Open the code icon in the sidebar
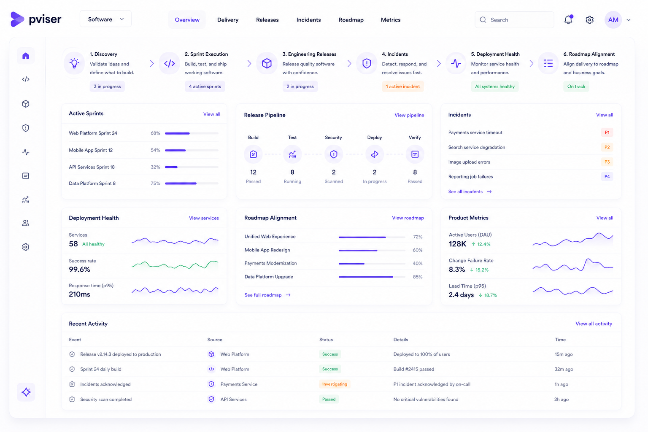This screenshot has width=648, height=432. (x=26, y=79)
